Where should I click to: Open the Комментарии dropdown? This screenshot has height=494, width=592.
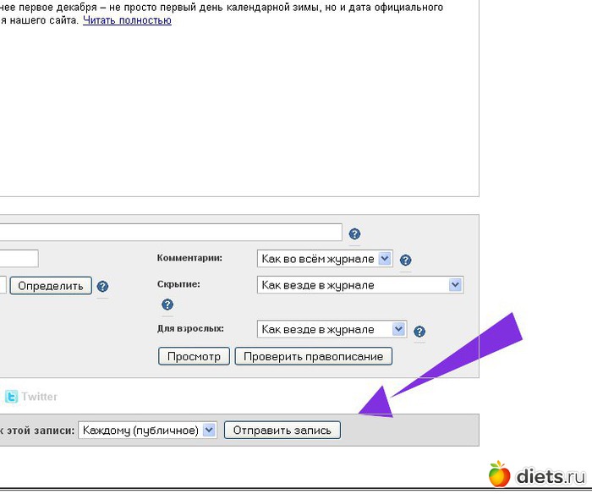325,259
